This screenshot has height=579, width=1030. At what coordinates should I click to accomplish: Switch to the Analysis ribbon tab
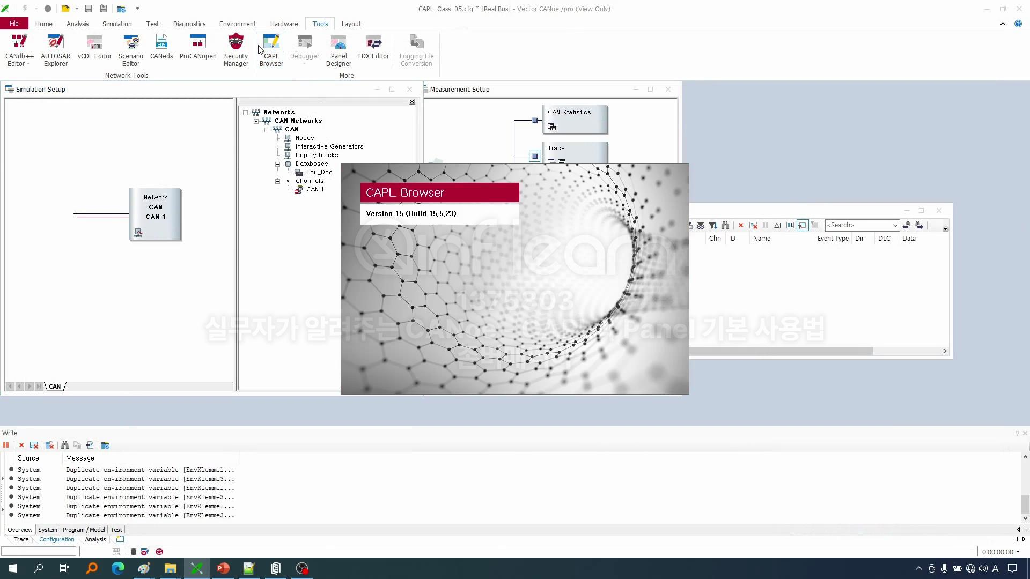(77, 24)
